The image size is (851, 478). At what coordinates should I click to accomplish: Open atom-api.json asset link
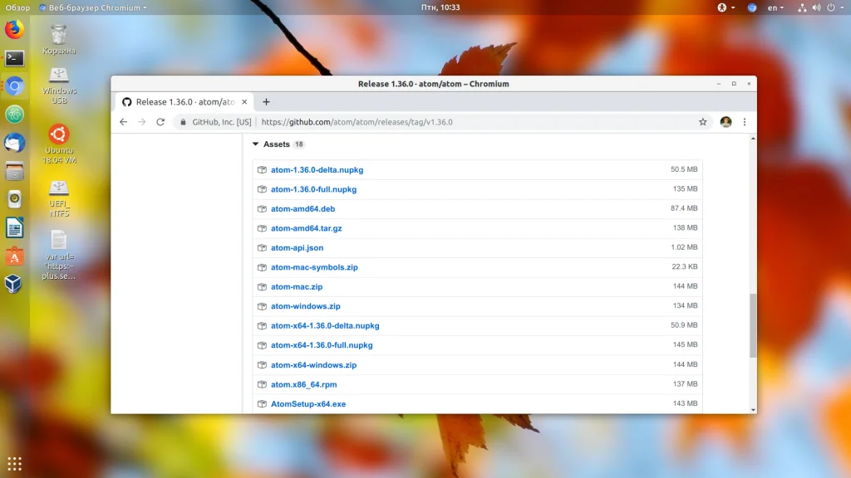[x=297, y=247]
